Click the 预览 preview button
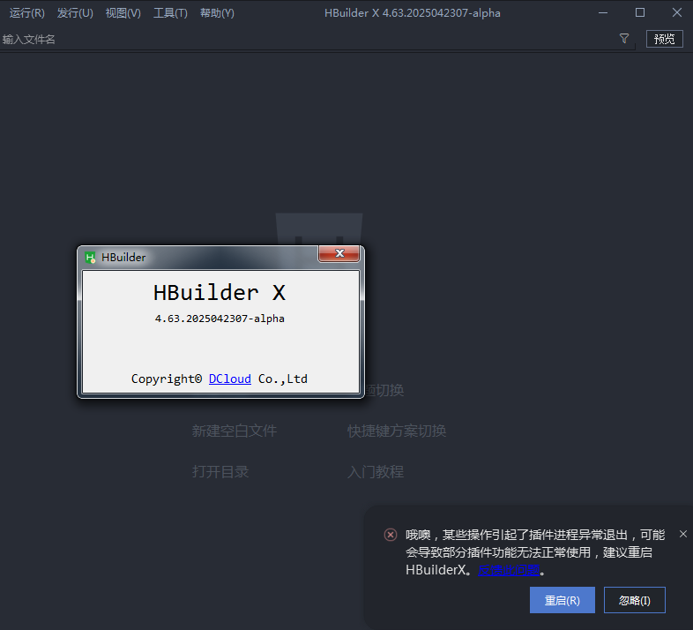The image size is (693, 630). click(x=664, y=39)
